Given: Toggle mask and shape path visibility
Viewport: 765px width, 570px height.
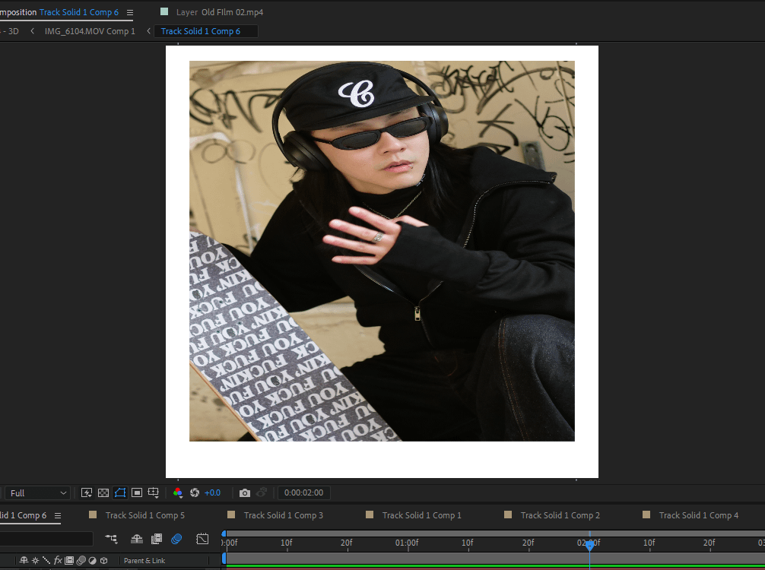Looking at the screenshot, I should 120,492.
